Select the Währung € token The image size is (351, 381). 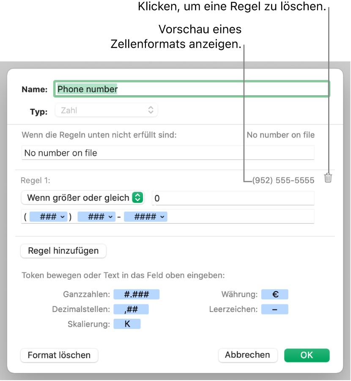[274, 295]
